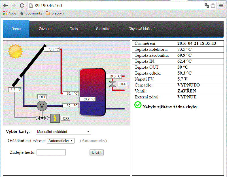Click the Uložit button
This screenshot has height=177, width=227.
pyautogui.click(x=97, y=152)
